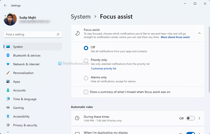Check Show a summary of what I missed

86,92
